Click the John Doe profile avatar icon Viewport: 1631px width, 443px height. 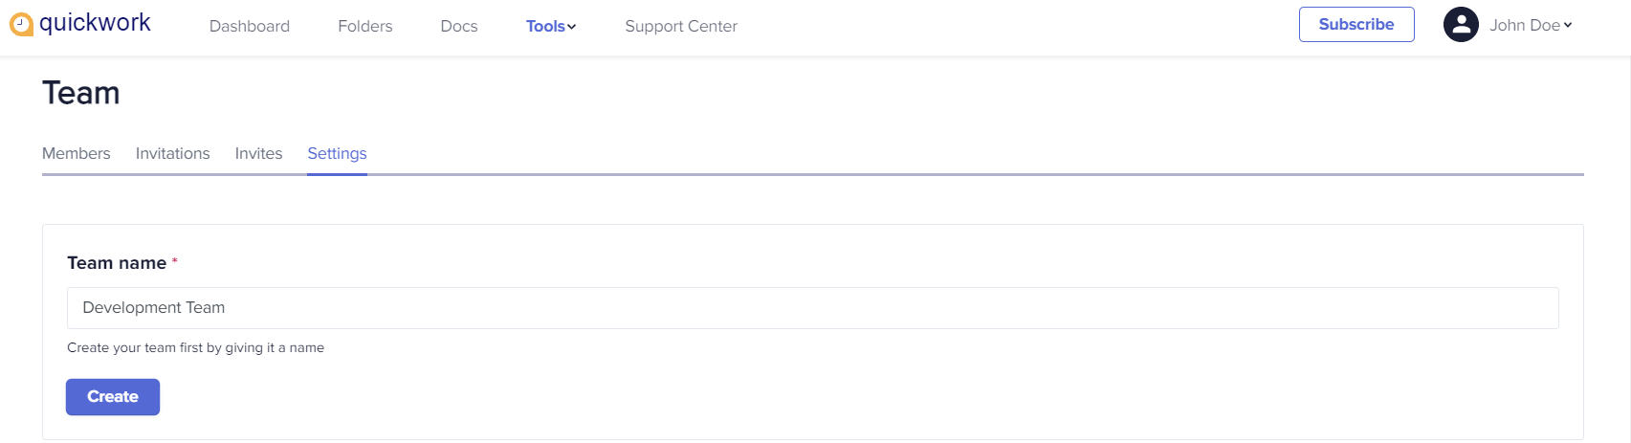(x=1461, y=25)
